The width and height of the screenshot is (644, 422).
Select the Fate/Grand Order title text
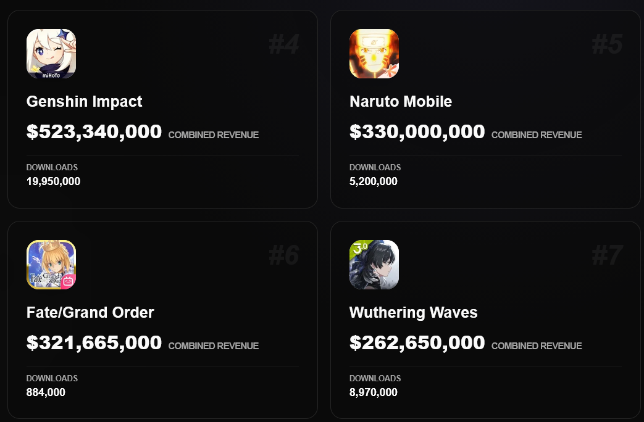coord(90,312)
